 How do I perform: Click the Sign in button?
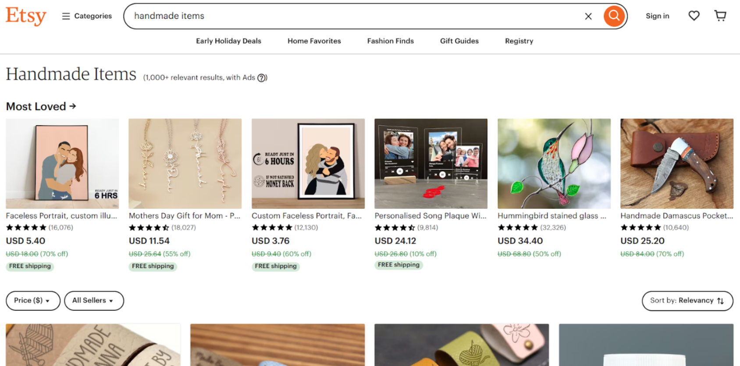tap(657, 16)
